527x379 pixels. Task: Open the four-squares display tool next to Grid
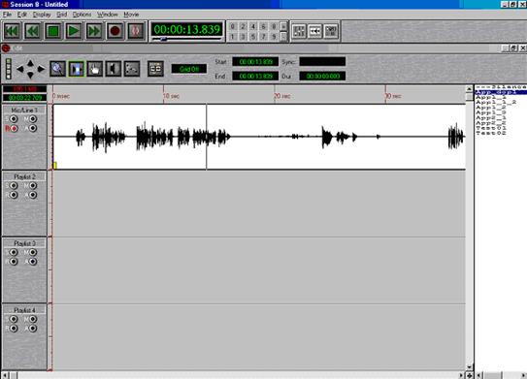pos(155,69)
